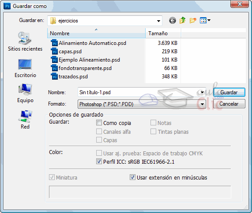Open the Formato dropdown list

202,104
